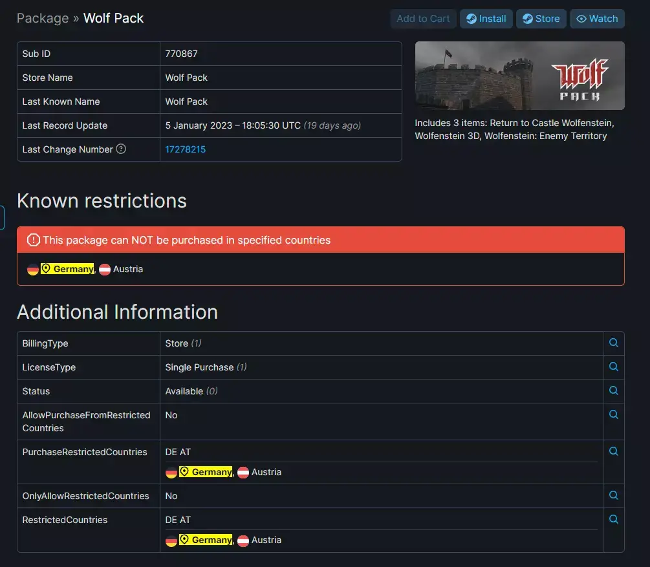This screenshot has width=650, height=567.
Task: Click Austrian flag in RestrictedCountries row
Action: [x=243, y=540]
